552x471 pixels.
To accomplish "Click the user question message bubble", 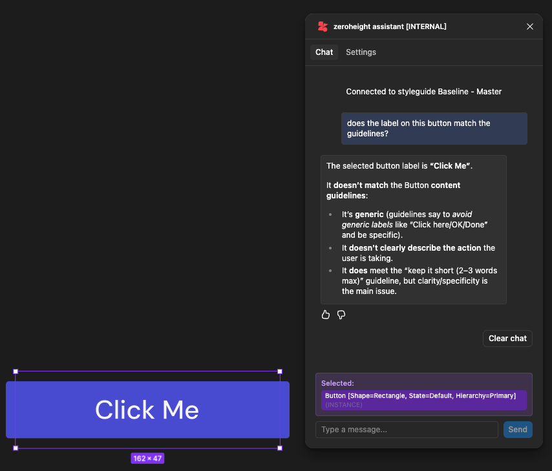I will (434, 128).
